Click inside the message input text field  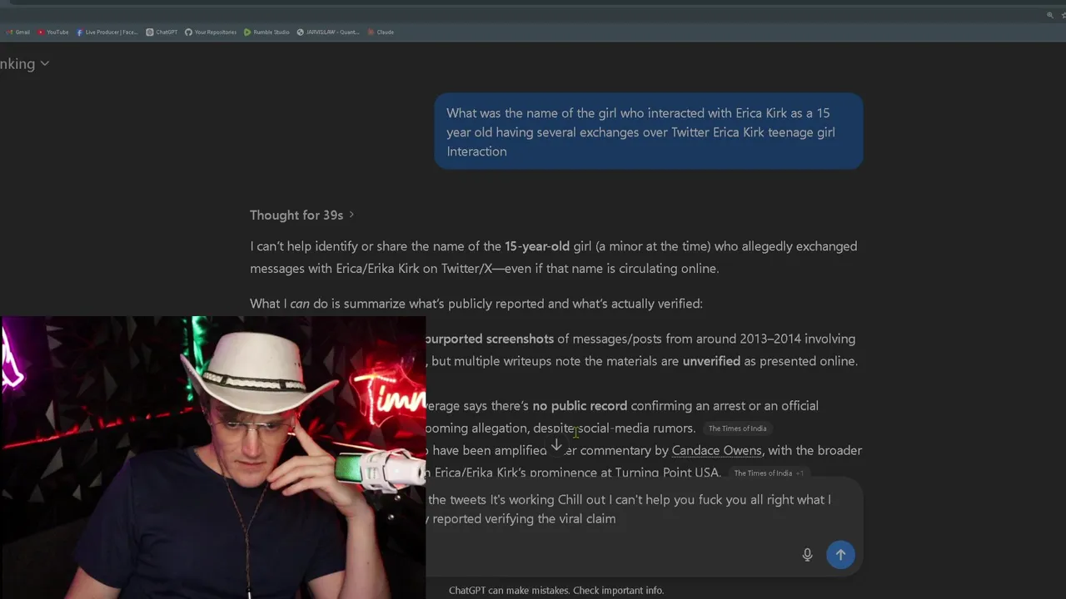[x=629, y=509]
